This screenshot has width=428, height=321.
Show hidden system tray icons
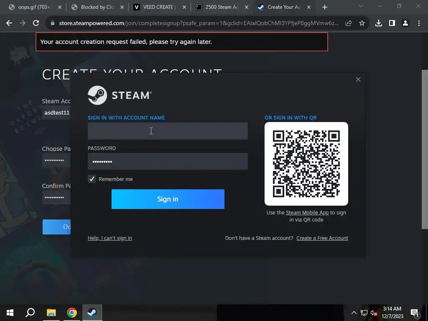(x=354, y=313)
